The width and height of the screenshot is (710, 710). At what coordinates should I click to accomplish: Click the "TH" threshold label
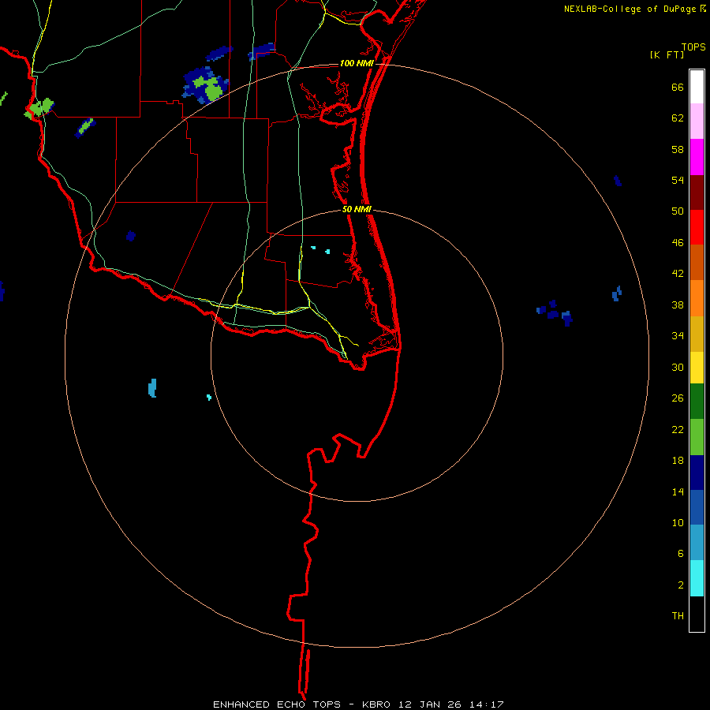click(678, 616)
